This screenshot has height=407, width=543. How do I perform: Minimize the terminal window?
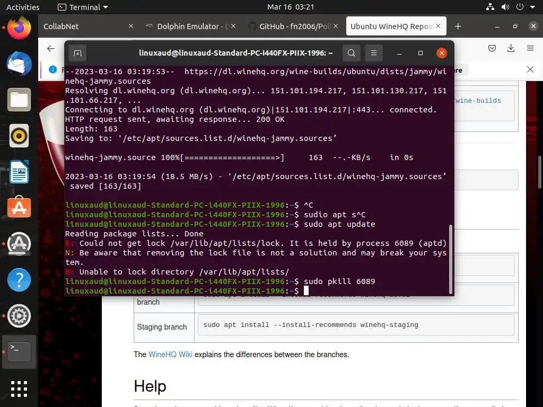point(399,54)
